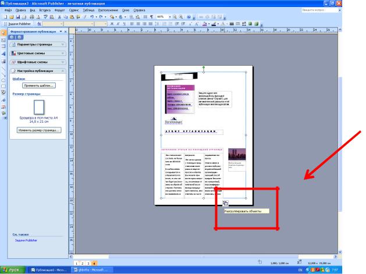The width and height of the screenshot is (366, 274).
Task: Select the AutoShapes tool
Action: 3,92
